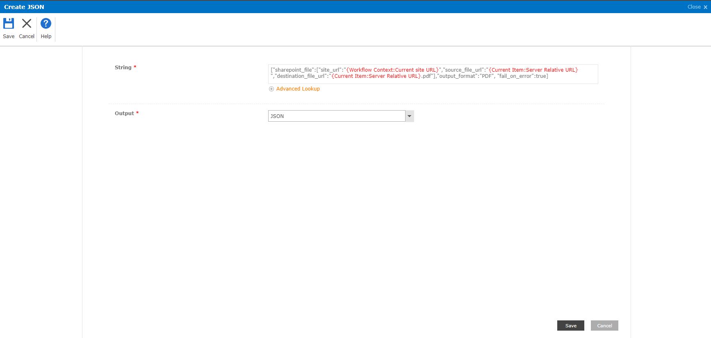This screenshot has width=711, height=338.
Task: Click the Close text in title bar
Action: [694, 7]
